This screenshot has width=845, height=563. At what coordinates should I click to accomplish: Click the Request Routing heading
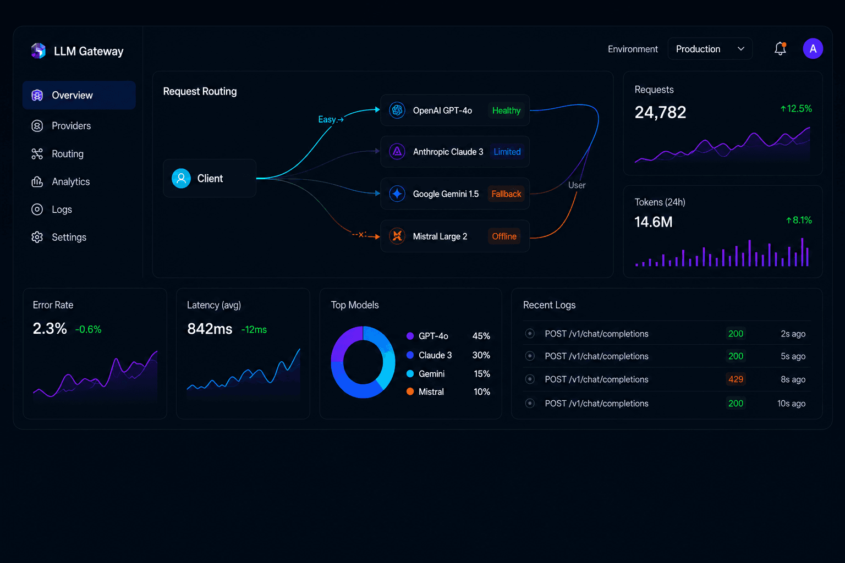[200, 91]
